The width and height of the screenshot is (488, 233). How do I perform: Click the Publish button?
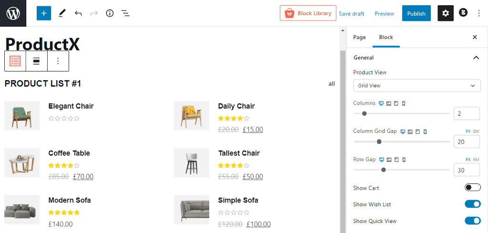coord(416,13)
